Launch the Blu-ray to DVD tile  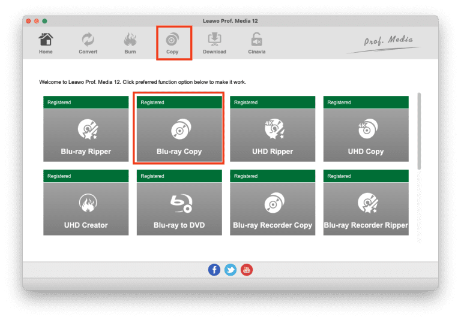179,203
